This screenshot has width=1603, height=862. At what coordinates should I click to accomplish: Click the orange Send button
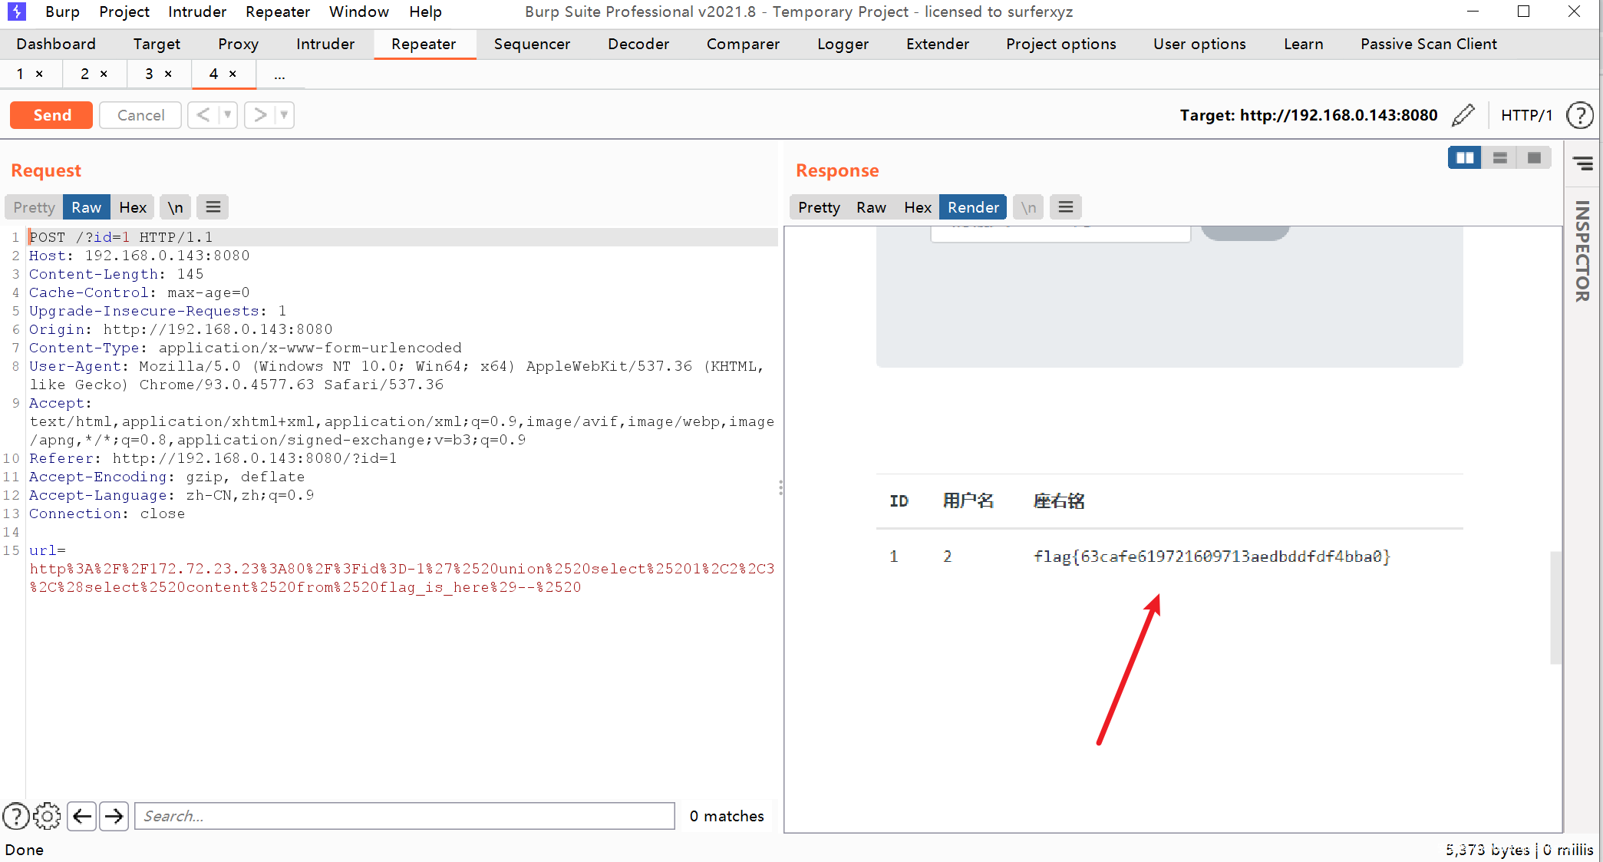click(x=51, y=115)
